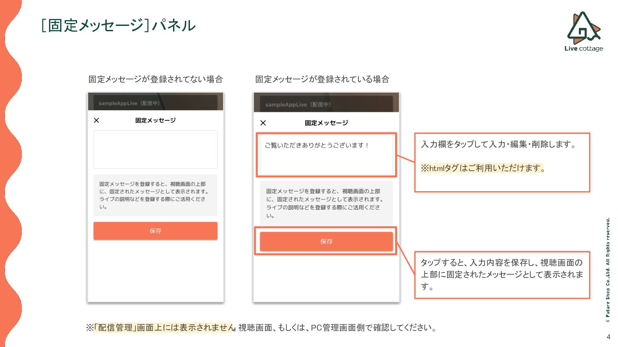Close the left 固定メッセージ panel with X
The height and width of the screenshot is (347, 618).
(96, 120)
